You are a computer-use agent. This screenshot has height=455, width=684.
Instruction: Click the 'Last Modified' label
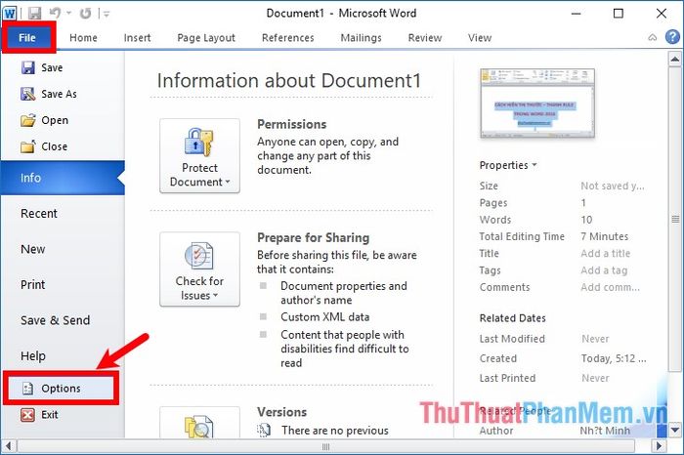[x=512, y=339]
